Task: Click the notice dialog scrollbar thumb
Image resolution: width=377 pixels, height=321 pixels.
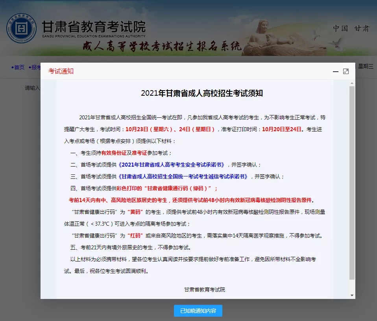Action: [352, 183]
